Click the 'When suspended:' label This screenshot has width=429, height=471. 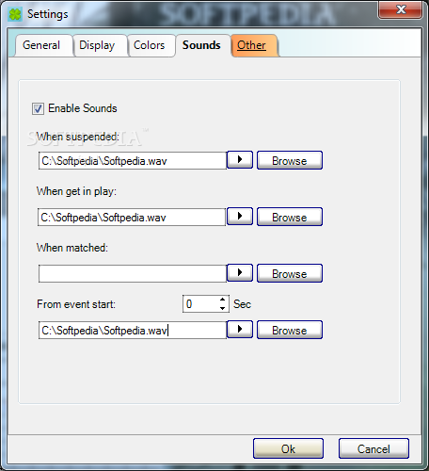click(x=78, y=137)
